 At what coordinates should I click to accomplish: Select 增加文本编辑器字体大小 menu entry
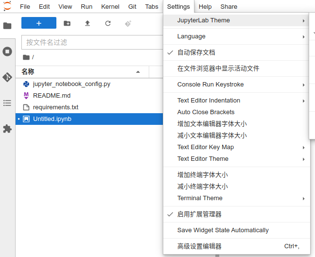tap(236, 124)
